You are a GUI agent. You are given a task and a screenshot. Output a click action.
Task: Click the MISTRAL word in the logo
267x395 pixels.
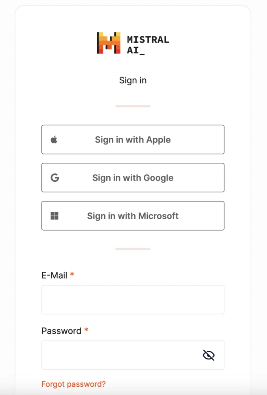tap(148, 39)
